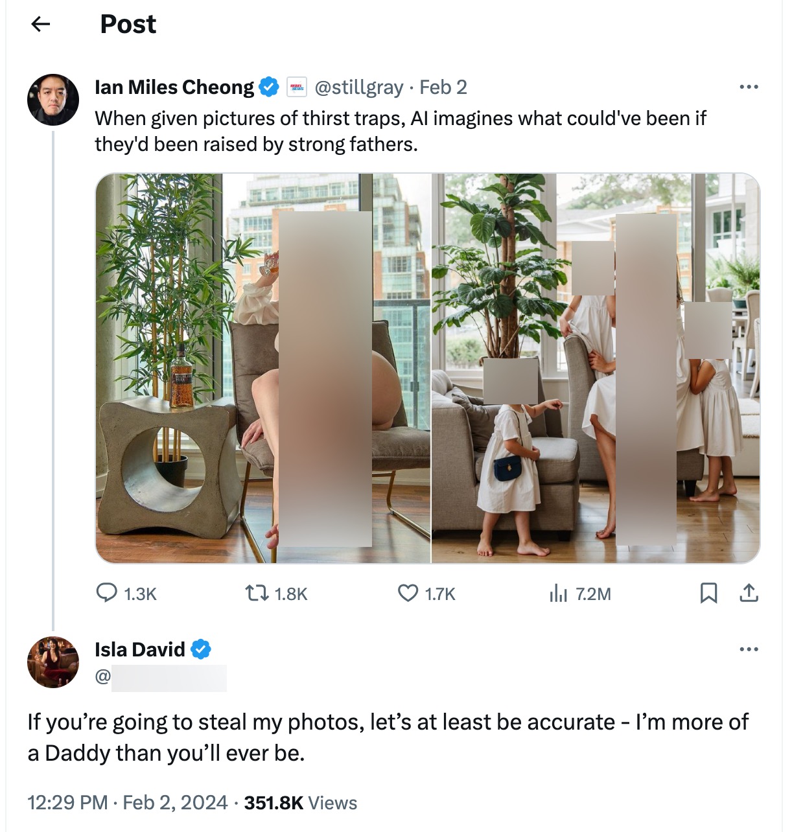This screenshot has width=792, height=832.
Task: View analytics showing 7.2M views
Action: [558, 593]
